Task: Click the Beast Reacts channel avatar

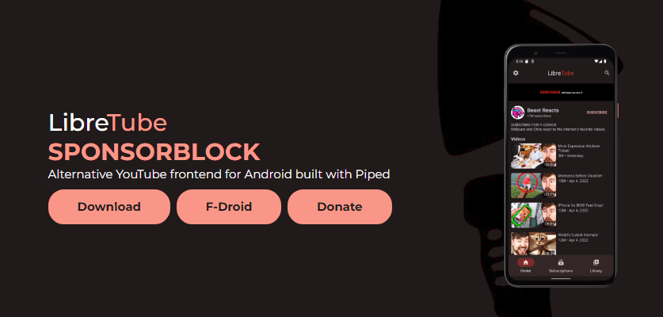Action: tap(517, 113)
